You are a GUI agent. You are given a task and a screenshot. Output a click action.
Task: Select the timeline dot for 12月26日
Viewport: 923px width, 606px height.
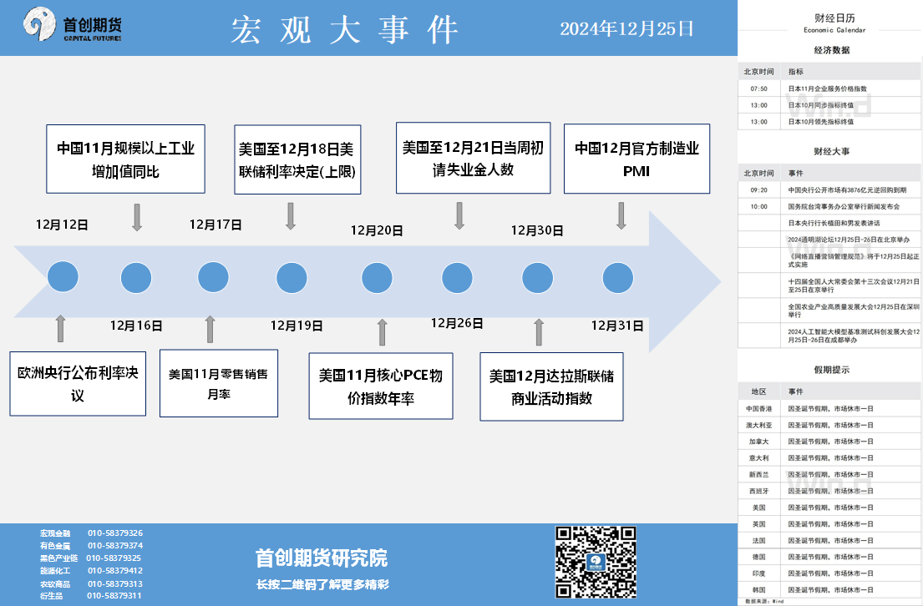coord(457,278)
